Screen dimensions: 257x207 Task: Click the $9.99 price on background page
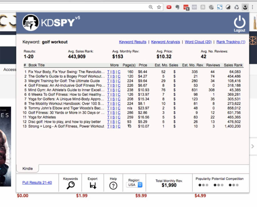tap(141, 196)
